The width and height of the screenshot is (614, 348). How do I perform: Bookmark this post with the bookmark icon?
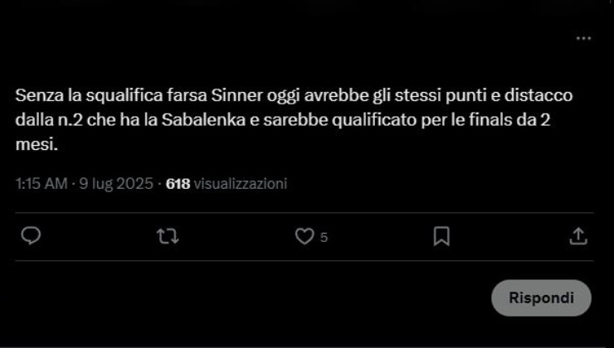441,237
